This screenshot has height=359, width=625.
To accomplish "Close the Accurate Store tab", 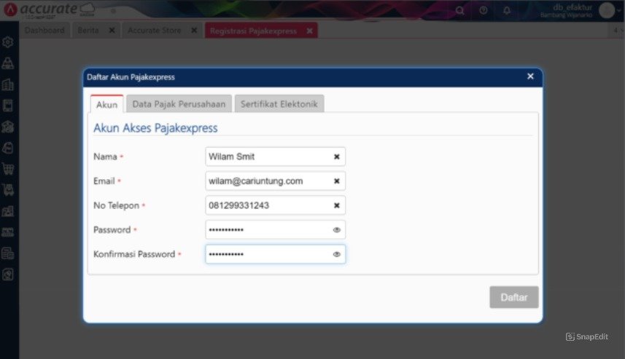I will pos(194,31).
